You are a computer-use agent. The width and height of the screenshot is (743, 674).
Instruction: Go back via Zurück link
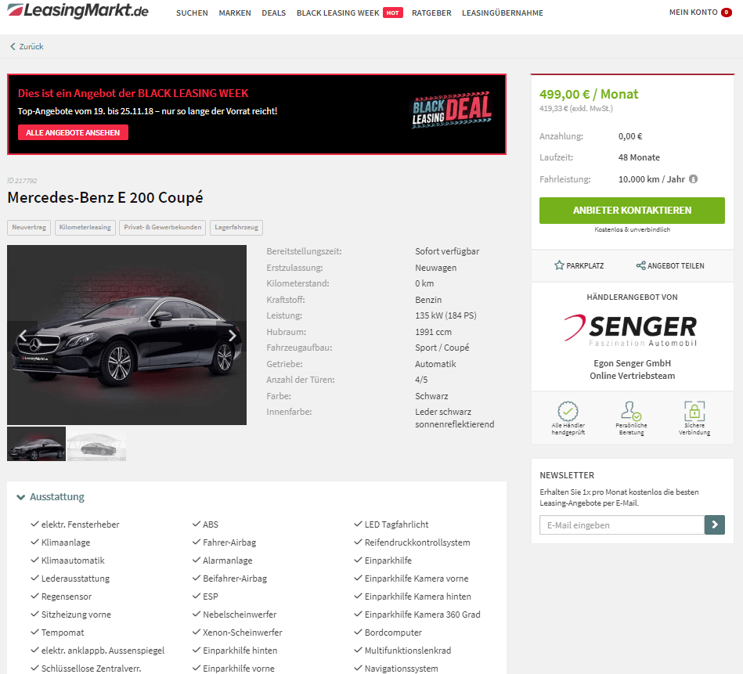[27, 46]
